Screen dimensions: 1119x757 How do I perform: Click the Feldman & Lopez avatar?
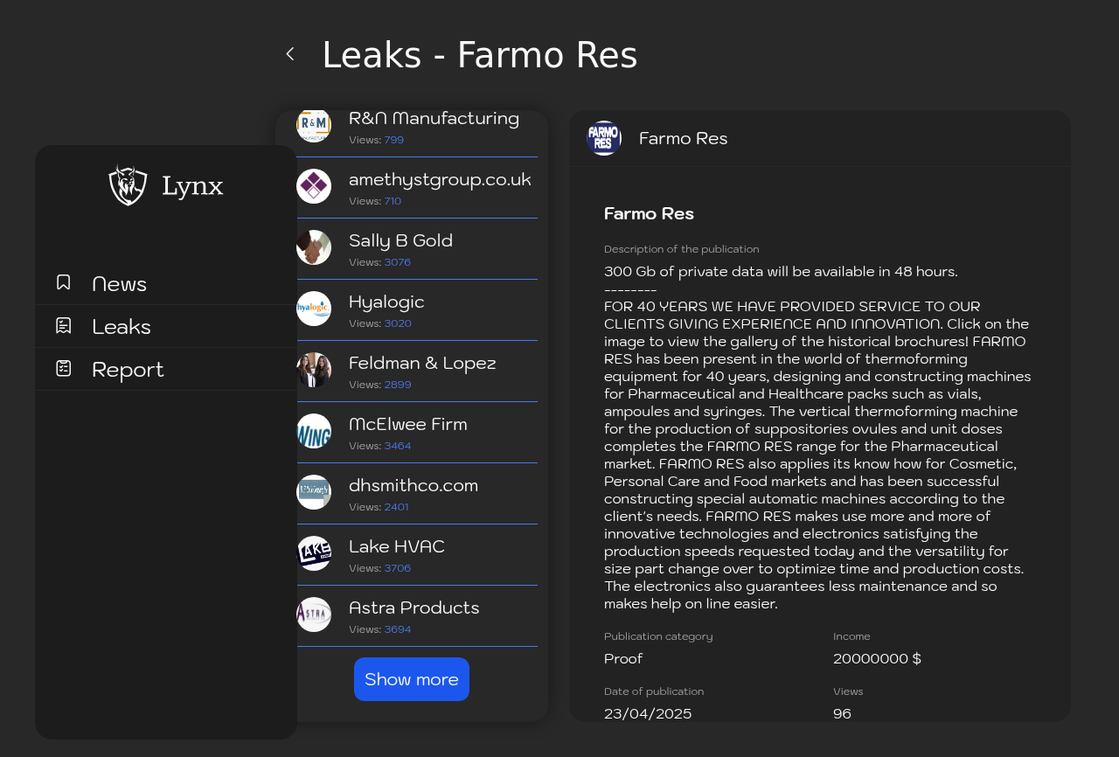coord(314,370)
